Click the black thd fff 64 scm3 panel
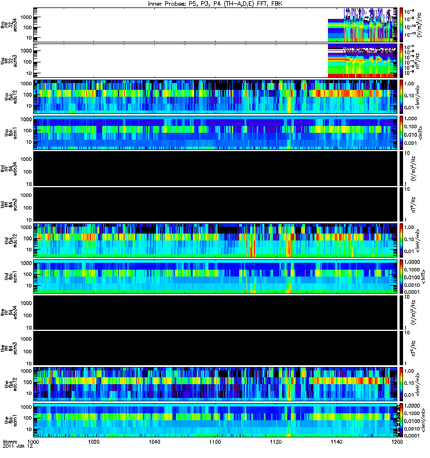This screenshot has width=430, height=458. [x=216, y=204]
